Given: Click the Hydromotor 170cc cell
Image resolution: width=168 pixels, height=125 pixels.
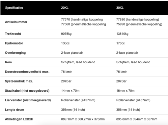Looking at the screenshot, I should (121, 43).
